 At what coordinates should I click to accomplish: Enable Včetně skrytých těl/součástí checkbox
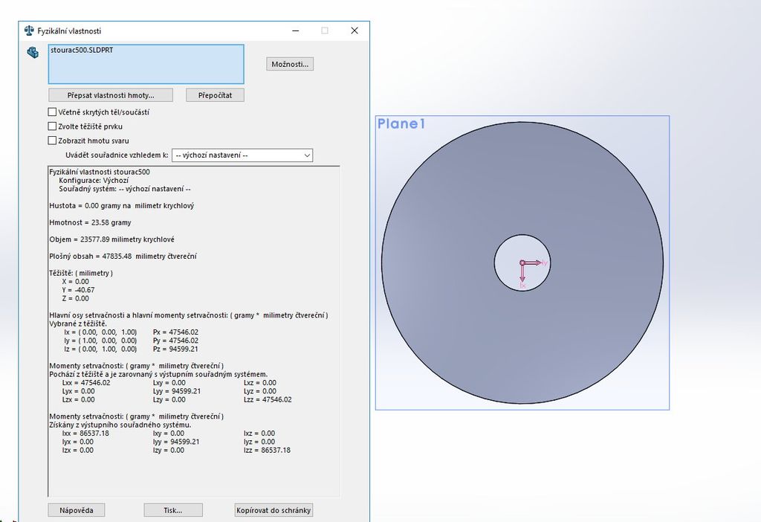click(x=53, y=112)
